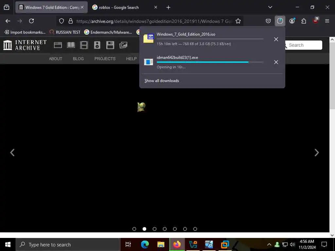Click the idman download progress bar
Screen dimensions: 335x251
pos(210,62)
